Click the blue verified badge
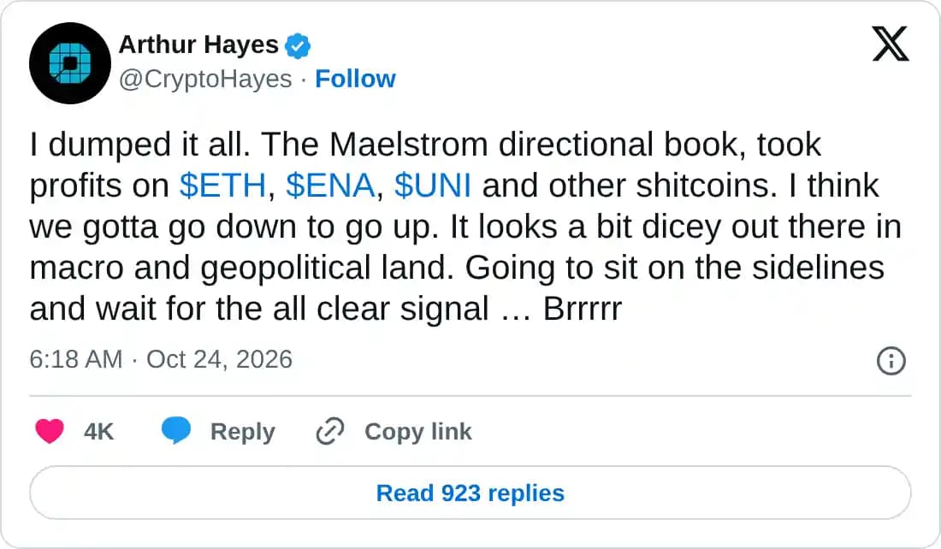The height and width of the screenshot is (549, 941). (297, 45)
